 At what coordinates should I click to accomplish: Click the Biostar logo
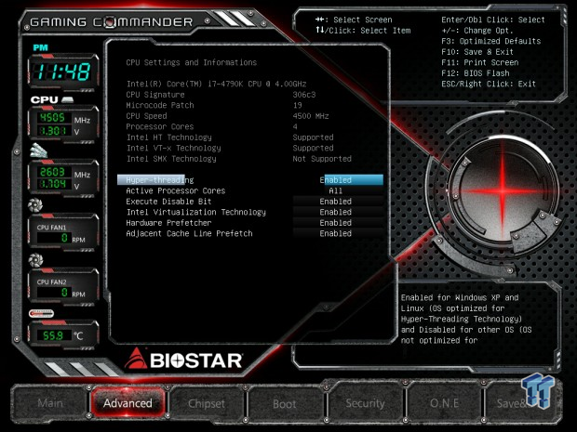pyautogui.click(x=183, y=360)
